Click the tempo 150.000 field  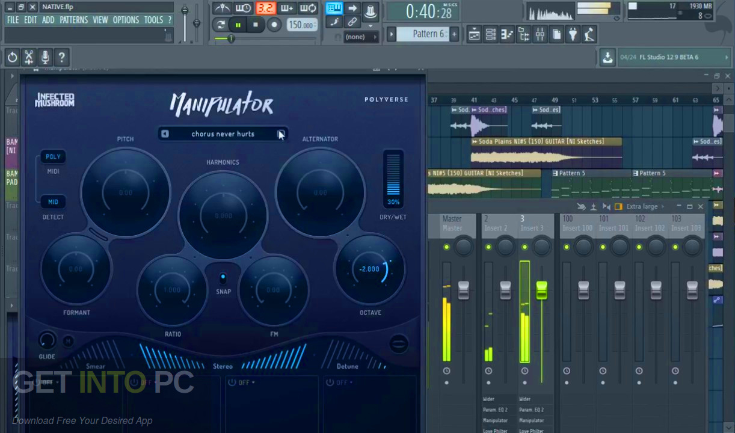pos(303,25)
